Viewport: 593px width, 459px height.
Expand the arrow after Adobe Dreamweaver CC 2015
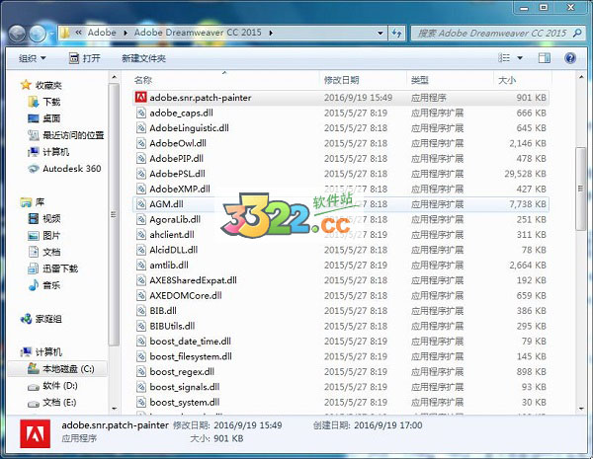271,33
